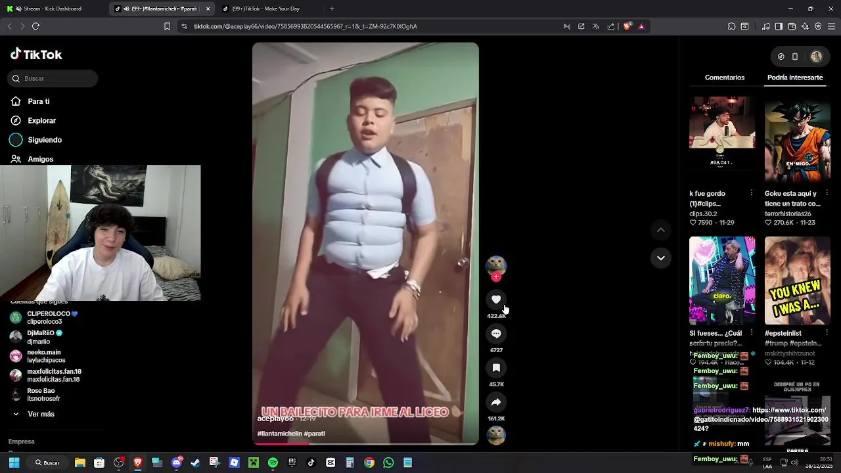Click the TikTok Buscar search field
Image resolution: width=841 pixels, height=473 pixels.
(x=53, y=78)
